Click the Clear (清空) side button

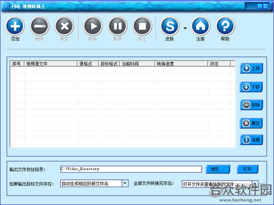[x=251, y=123]
